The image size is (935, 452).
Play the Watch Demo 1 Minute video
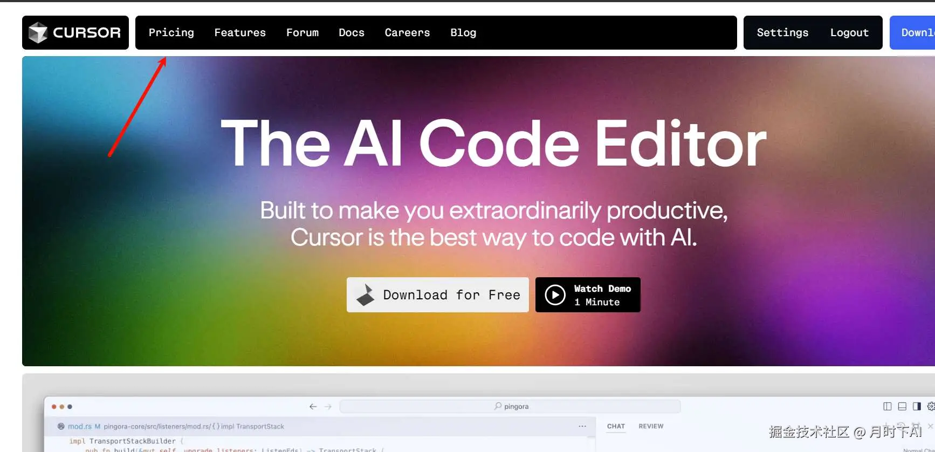588,295
